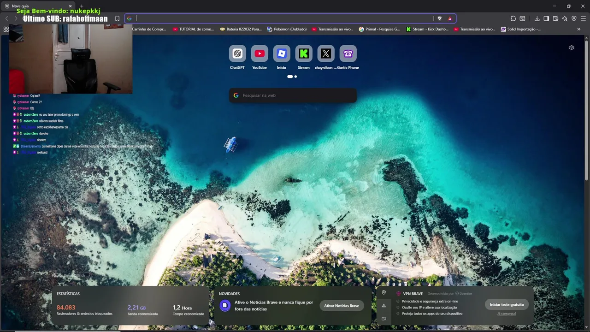Open the Stream - Kick Dashb... bookmark

(x=427, y=29)
